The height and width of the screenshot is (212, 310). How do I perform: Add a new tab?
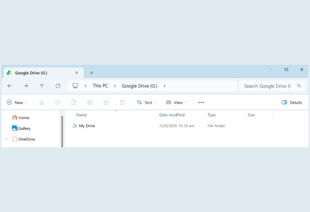(x=91, y=73)
